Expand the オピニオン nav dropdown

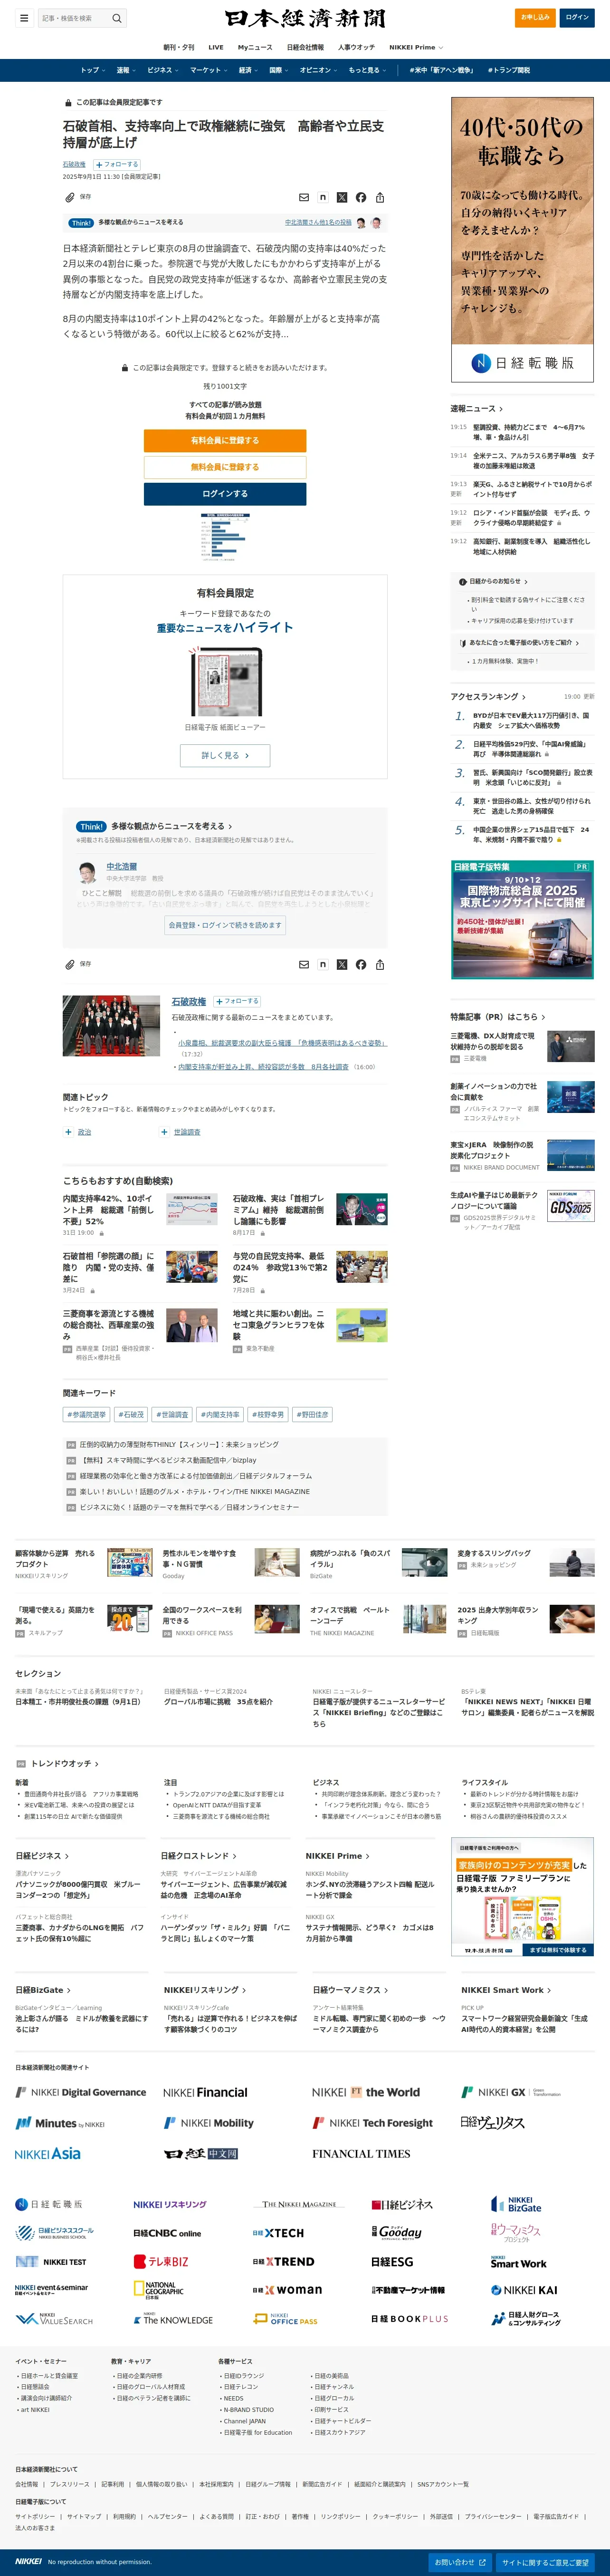(x=318, y=70)
